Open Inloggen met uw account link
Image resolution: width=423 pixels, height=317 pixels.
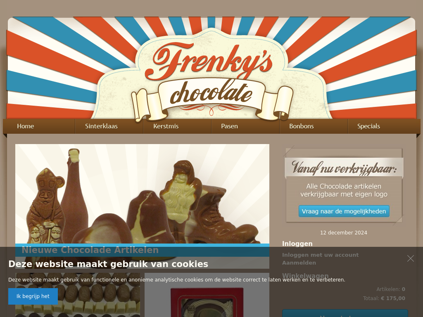point(320,255)
